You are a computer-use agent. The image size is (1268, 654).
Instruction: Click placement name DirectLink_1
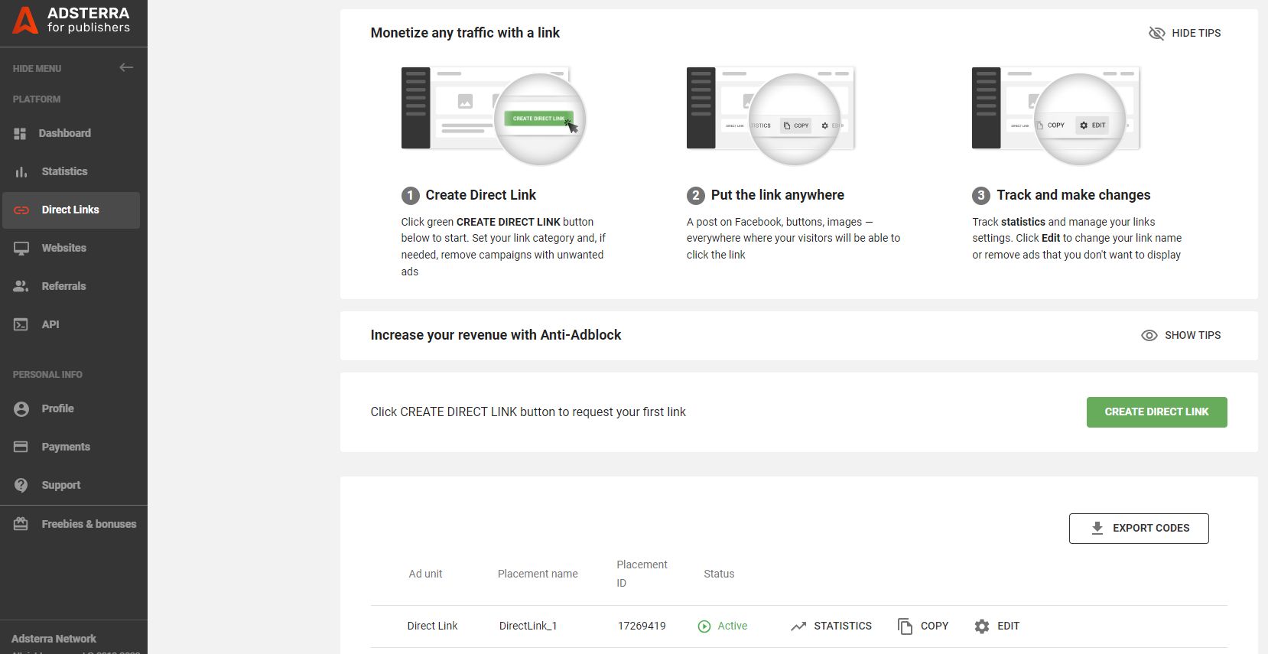click(528, 626)
